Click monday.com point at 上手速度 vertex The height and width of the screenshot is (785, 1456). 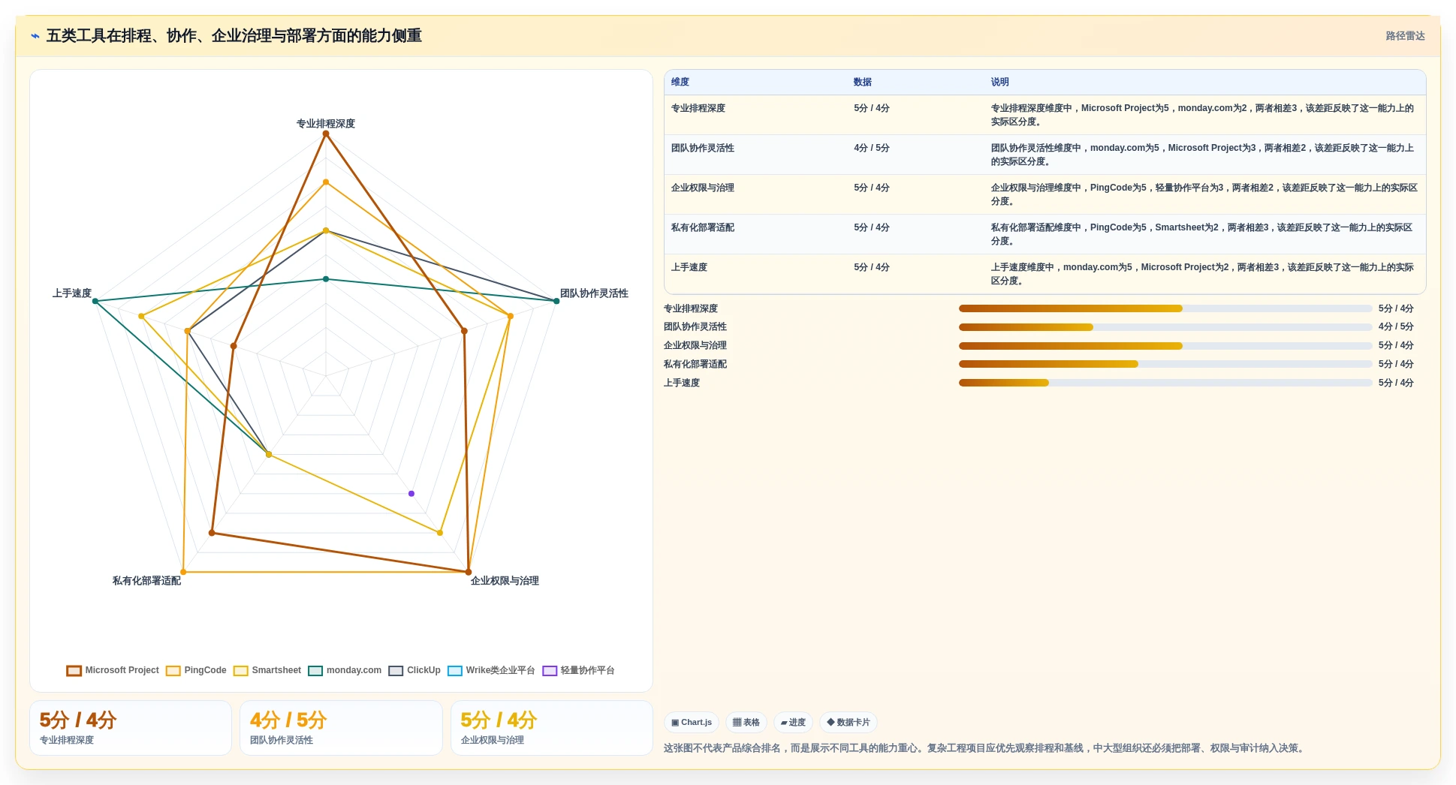coord(95,302)
